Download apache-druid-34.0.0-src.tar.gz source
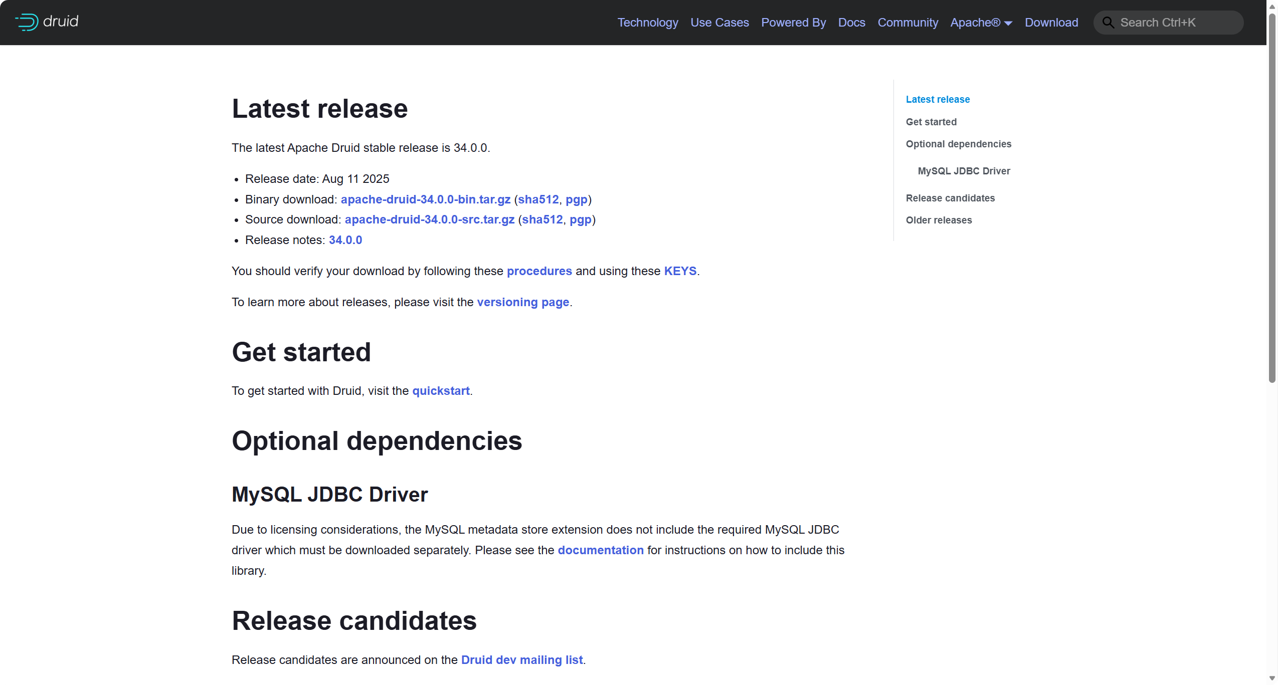The width and height of the screenshot is (1278, 685). coord(429,219)
